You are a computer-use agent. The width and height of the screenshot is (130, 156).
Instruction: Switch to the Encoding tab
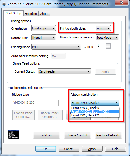point(31,14)
